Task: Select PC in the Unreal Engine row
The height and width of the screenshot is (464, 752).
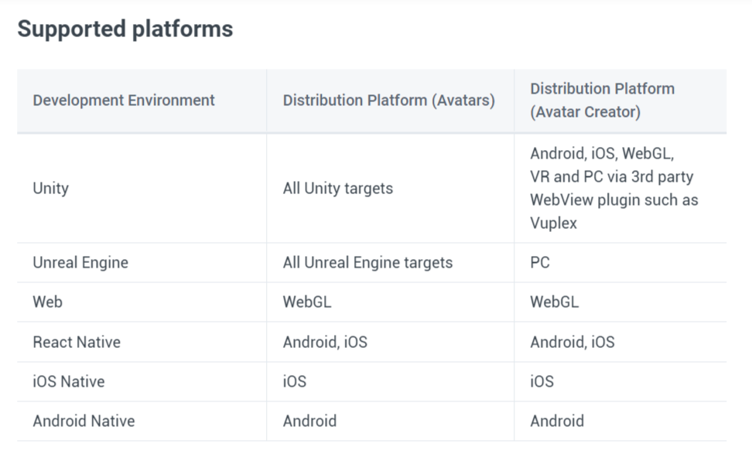Action: click(540, 263)
